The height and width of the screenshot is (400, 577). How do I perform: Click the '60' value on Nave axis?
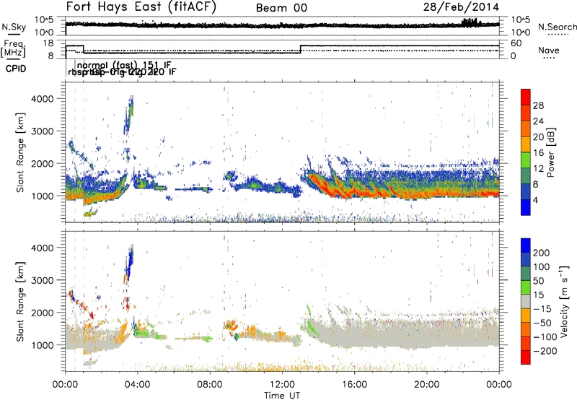click(x=516, y=43)
